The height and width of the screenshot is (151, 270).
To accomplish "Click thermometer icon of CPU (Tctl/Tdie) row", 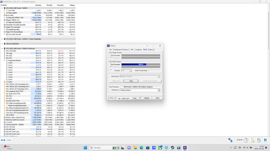I will pos(5,51).
